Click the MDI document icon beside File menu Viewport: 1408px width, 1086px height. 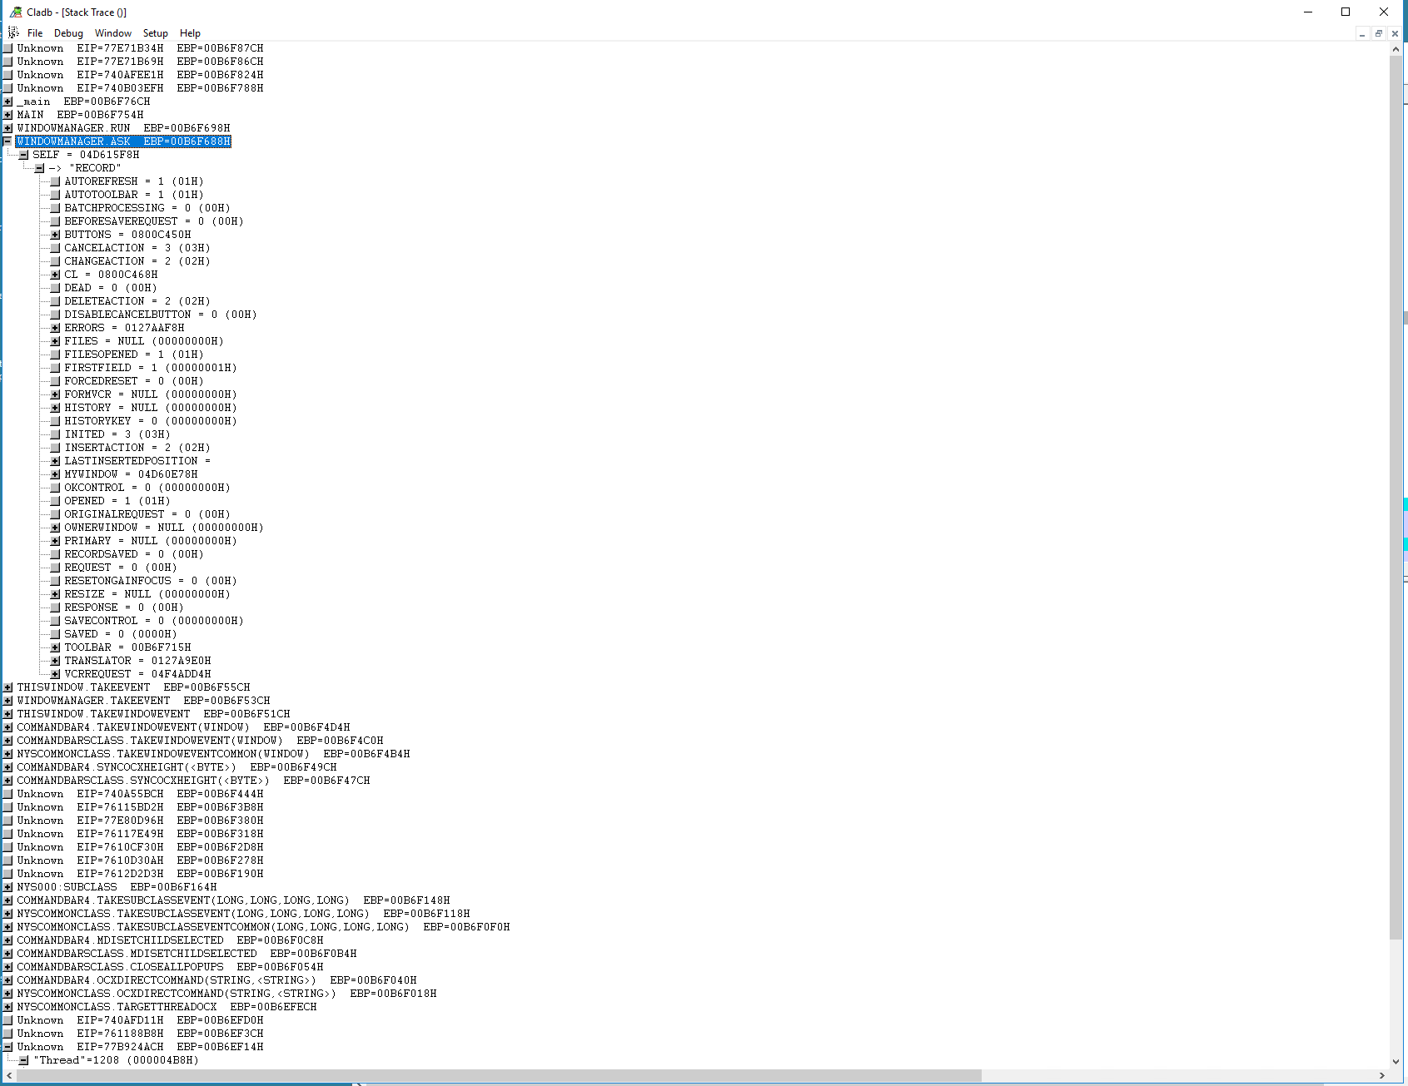pyautogui.click(x=13, y=32)
